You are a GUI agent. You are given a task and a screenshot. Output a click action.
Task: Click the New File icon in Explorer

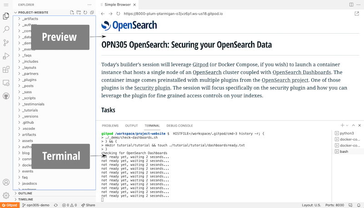click(72, 13)
